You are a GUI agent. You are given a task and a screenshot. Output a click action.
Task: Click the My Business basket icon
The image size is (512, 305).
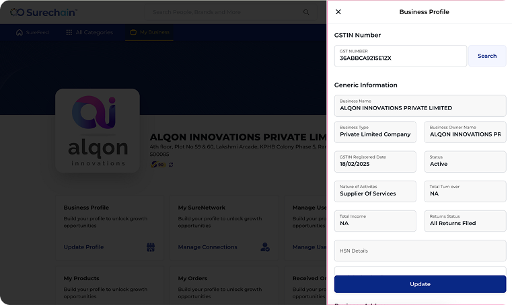(x=133, y=32)
